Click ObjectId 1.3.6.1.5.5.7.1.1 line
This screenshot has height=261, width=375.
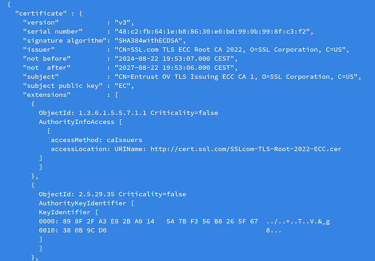pyautogui.click(x=128, y=113)
